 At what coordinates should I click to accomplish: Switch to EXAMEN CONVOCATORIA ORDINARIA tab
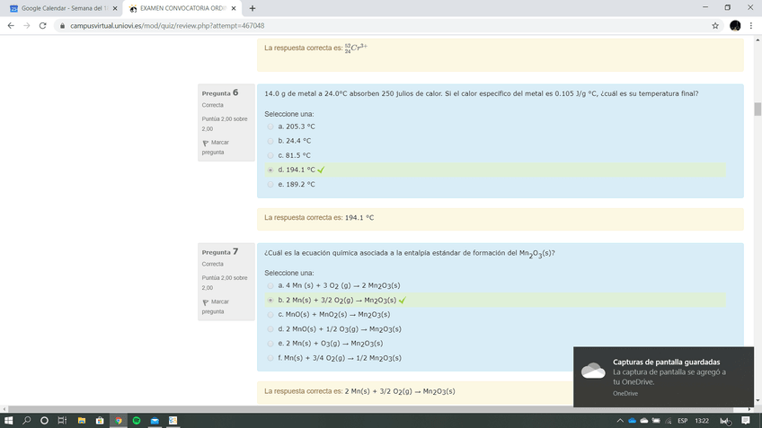tap(182, 8)
